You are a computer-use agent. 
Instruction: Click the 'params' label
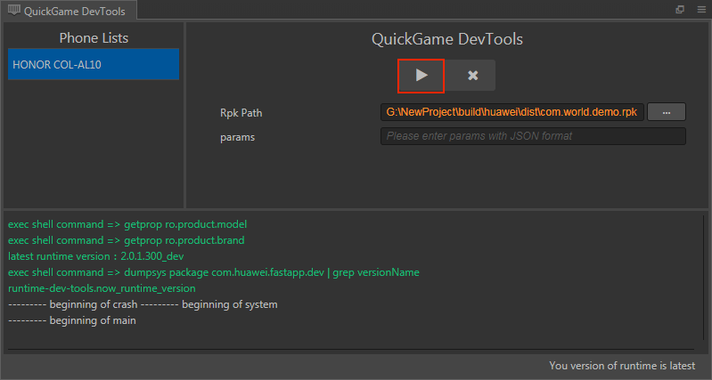tap(238, 137)
